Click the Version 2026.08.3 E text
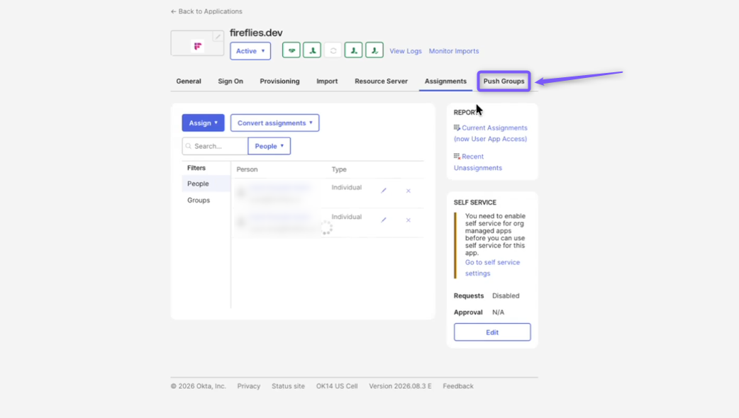Screen dimensions: 739x418 point(400,386)
